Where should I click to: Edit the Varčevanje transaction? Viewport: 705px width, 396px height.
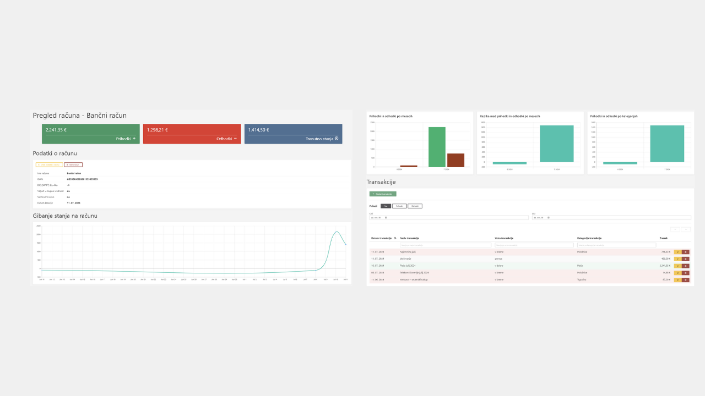[x=677, y=258]
